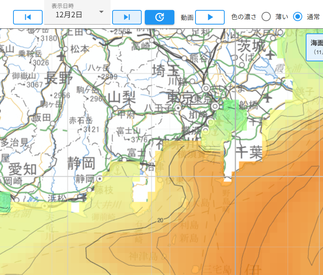Image resolution: width=323 pixels, height=275 pixels.
Task: Select the 通常 color density option
Action: [x=298, y=17]
